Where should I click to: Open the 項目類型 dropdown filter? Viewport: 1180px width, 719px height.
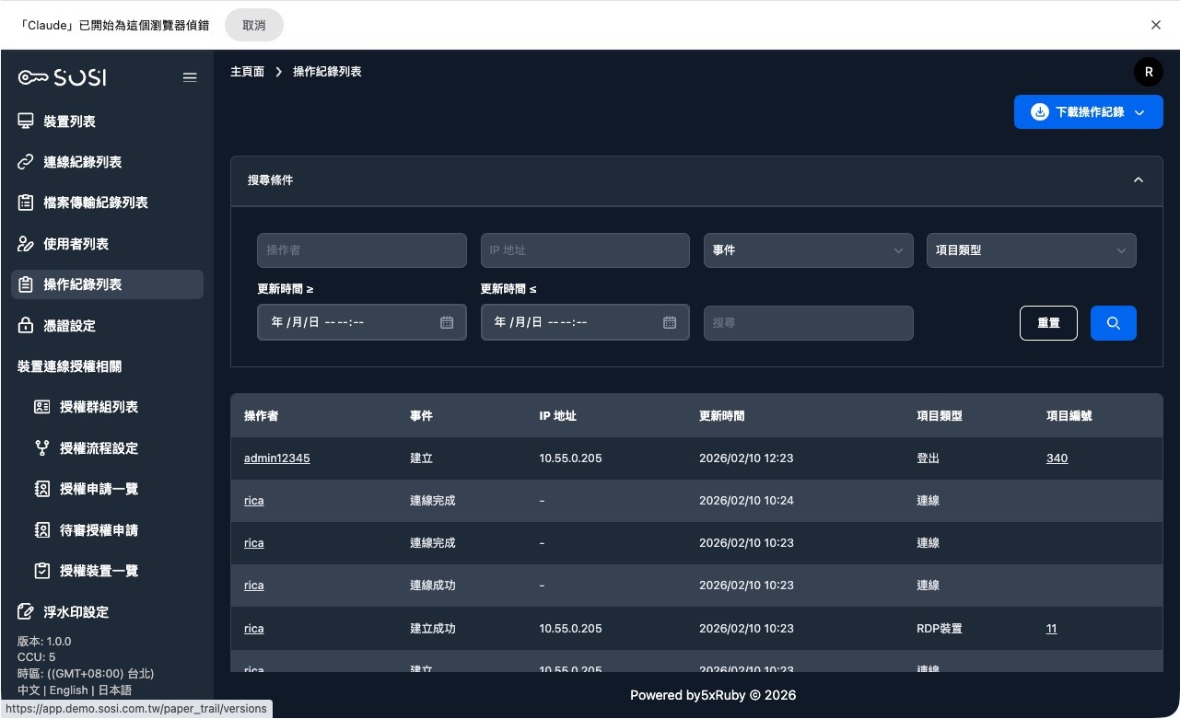[1031, 250]
